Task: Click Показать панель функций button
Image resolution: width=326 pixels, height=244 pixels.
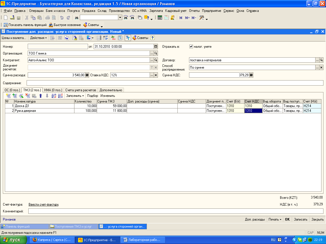Action: pyautogui.click(x=25, y=25)
